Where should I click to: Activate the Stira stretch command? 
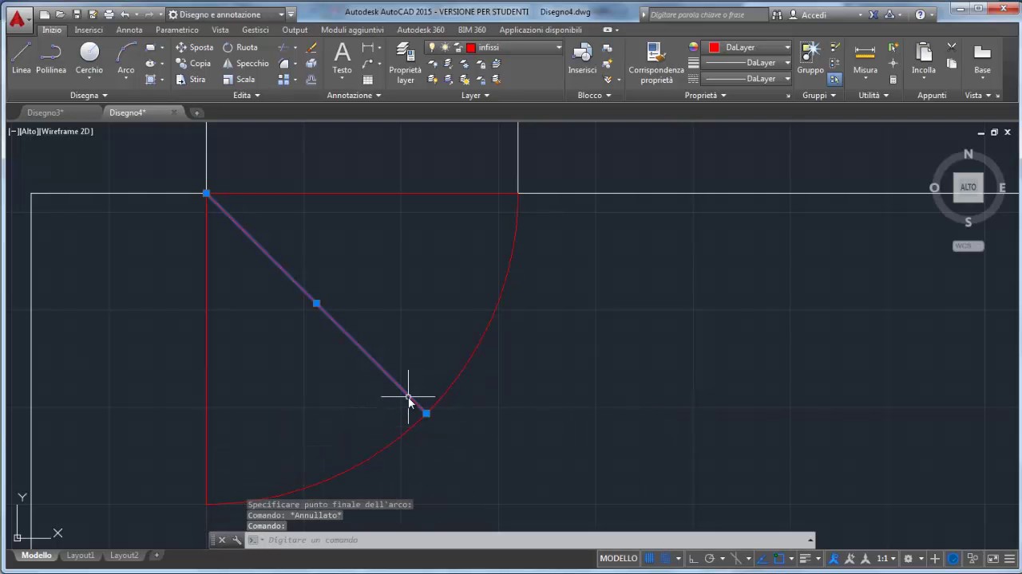pyautogui.click(x=191, y=79)
